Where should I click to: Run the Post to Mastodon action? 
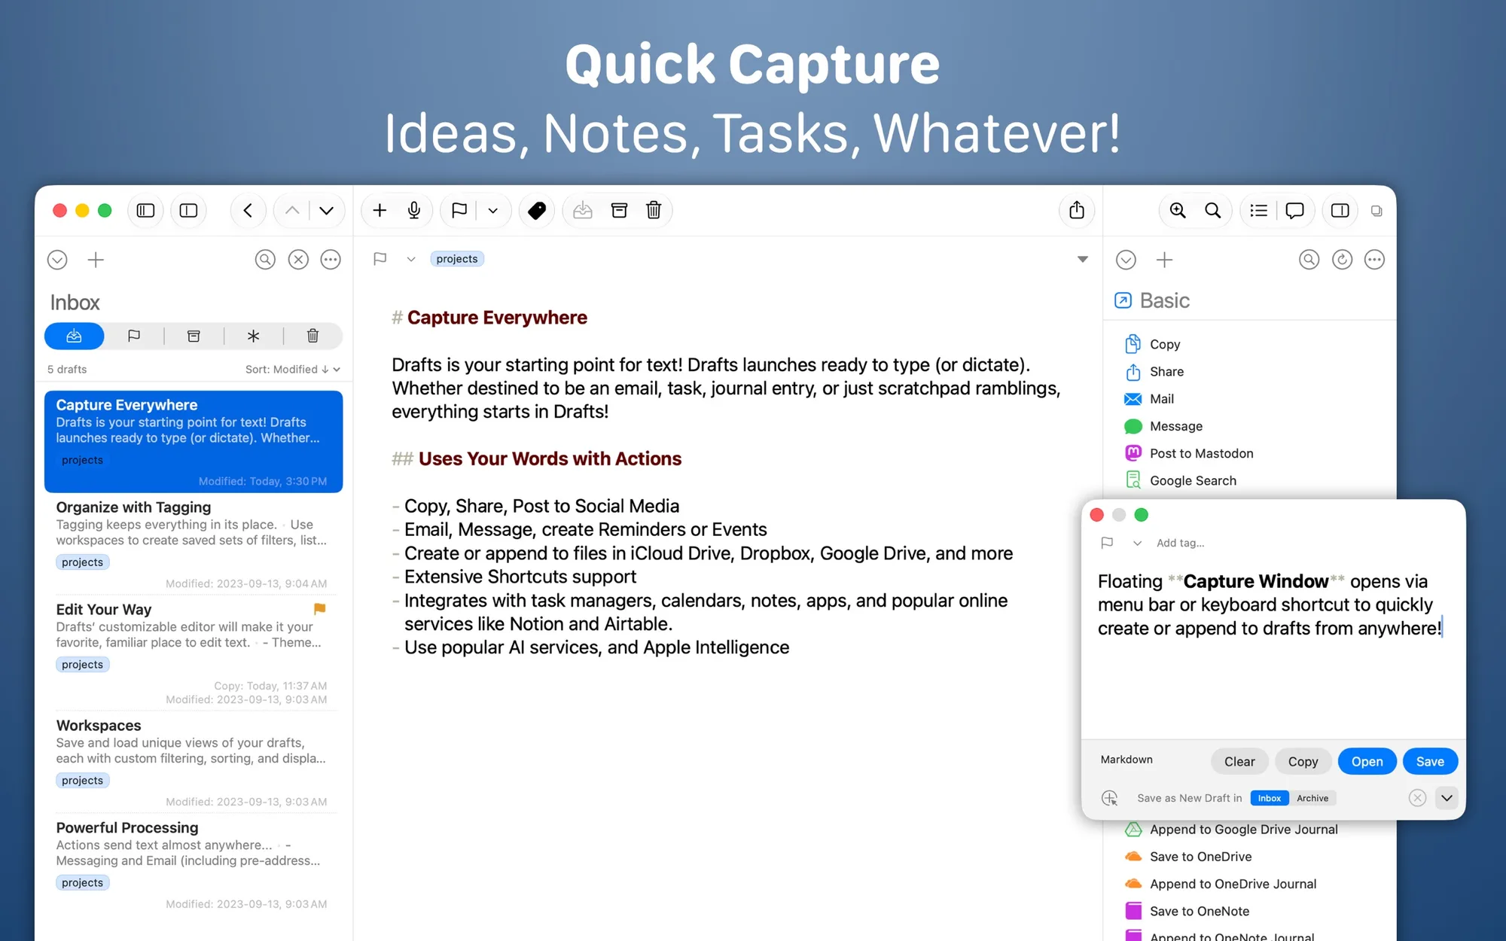point(1201,453)
